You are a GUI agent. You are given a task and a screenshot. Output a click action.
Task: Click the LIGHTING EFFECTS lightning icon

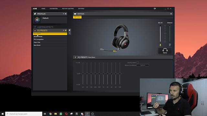[x=35, y=27]
